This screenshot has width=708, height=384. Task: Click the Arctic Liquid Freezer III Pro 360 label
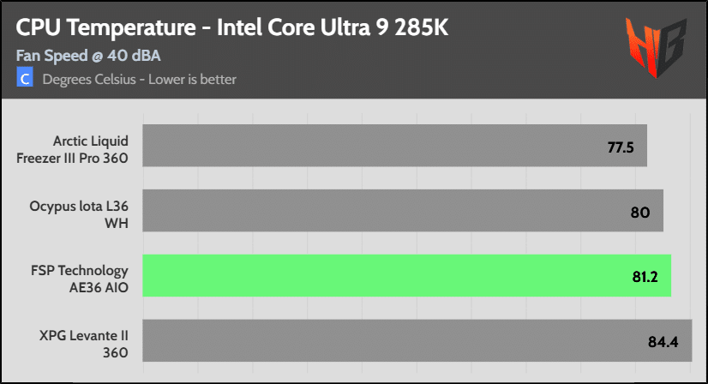pos(72,149)
